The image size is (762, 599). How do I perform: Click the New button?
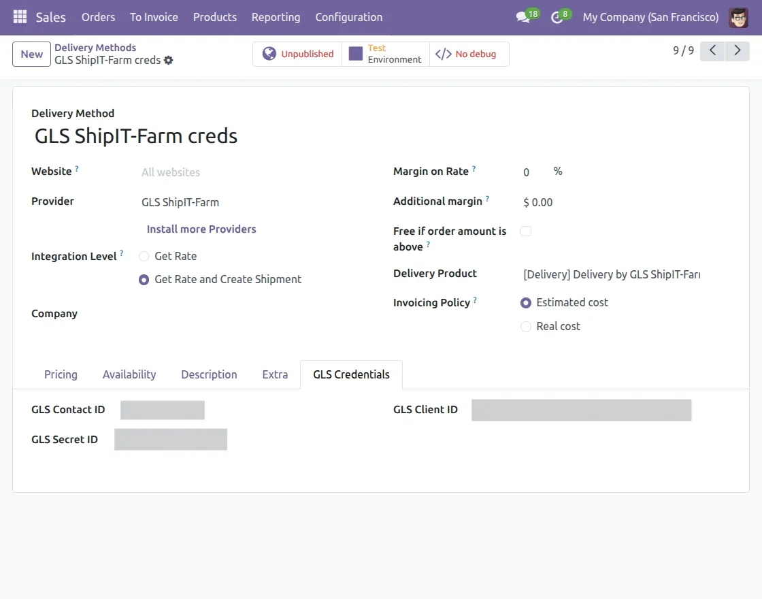tap(31, 54)
